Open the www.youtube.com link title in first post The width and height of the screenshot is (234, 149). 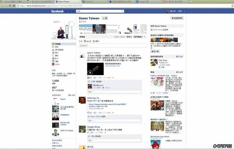(x=113, y=64)
